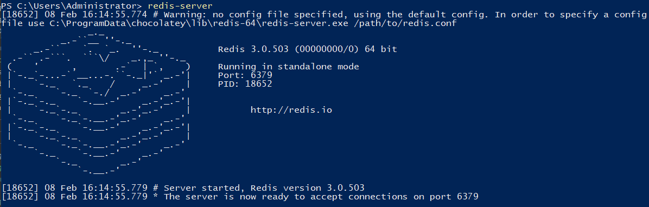The height and width of the screenshot is (207, 649).
Task: Click the /path/to/redis.conf text
Action: 405,23
